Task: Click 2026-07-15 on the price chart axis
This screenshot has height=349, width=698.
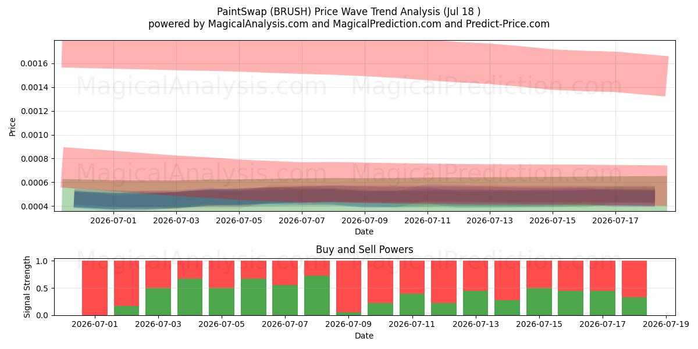Action: coord(553,220)
